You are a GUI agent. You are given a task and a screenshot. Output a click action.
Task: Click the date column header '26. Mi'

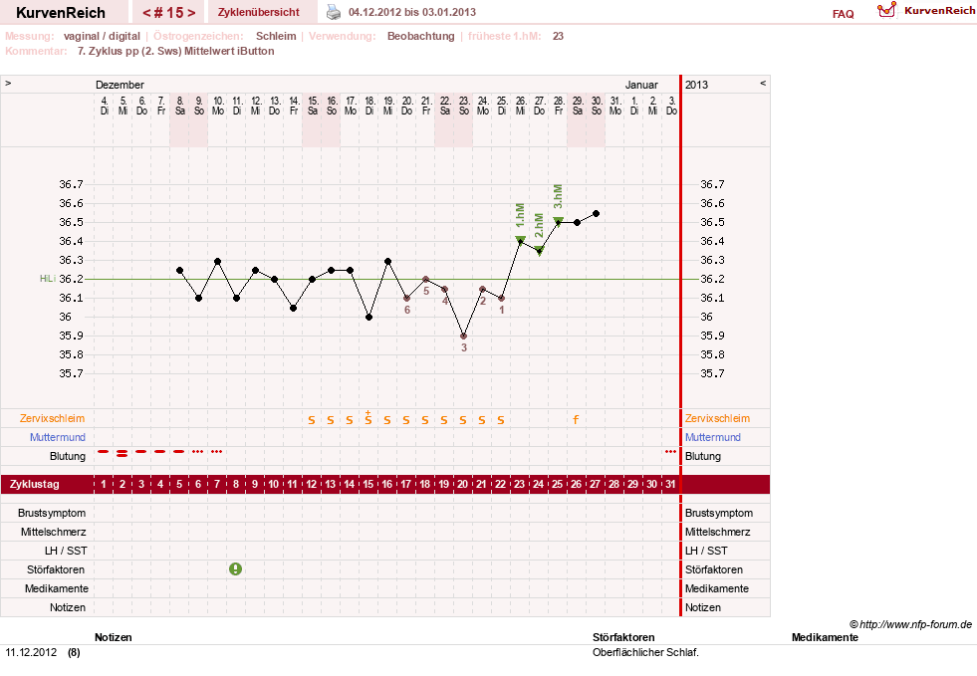pos(521,106)
